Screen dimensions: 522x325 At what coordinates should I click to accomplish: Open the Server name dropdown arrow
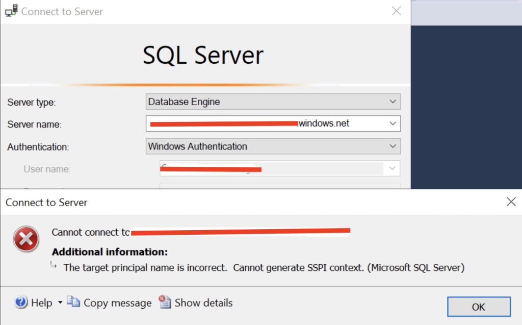(x=393, y=123)
